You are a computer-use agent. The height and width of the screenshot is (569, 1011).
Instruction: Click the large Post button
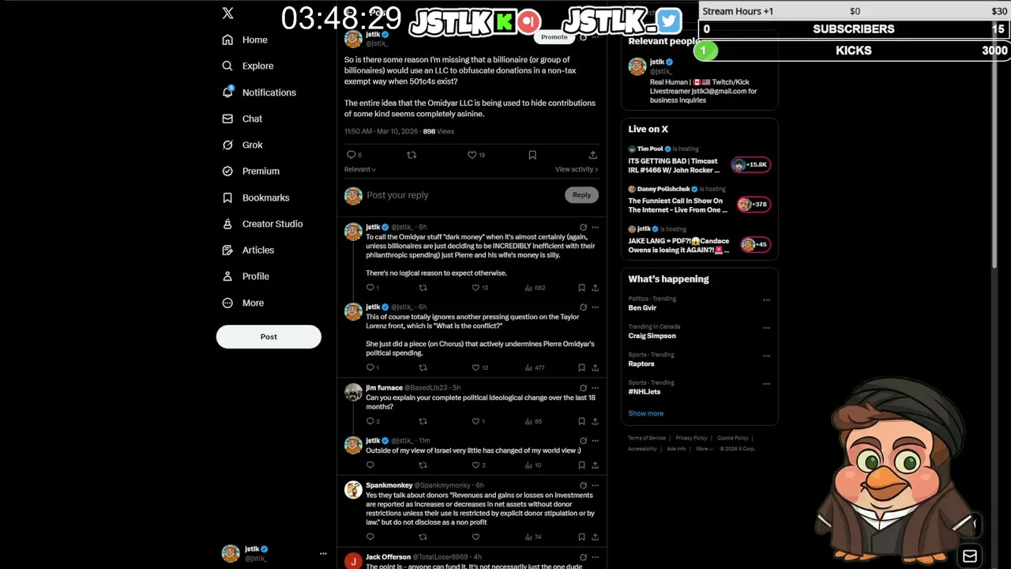pyautogui.click(x=269, y=337)
